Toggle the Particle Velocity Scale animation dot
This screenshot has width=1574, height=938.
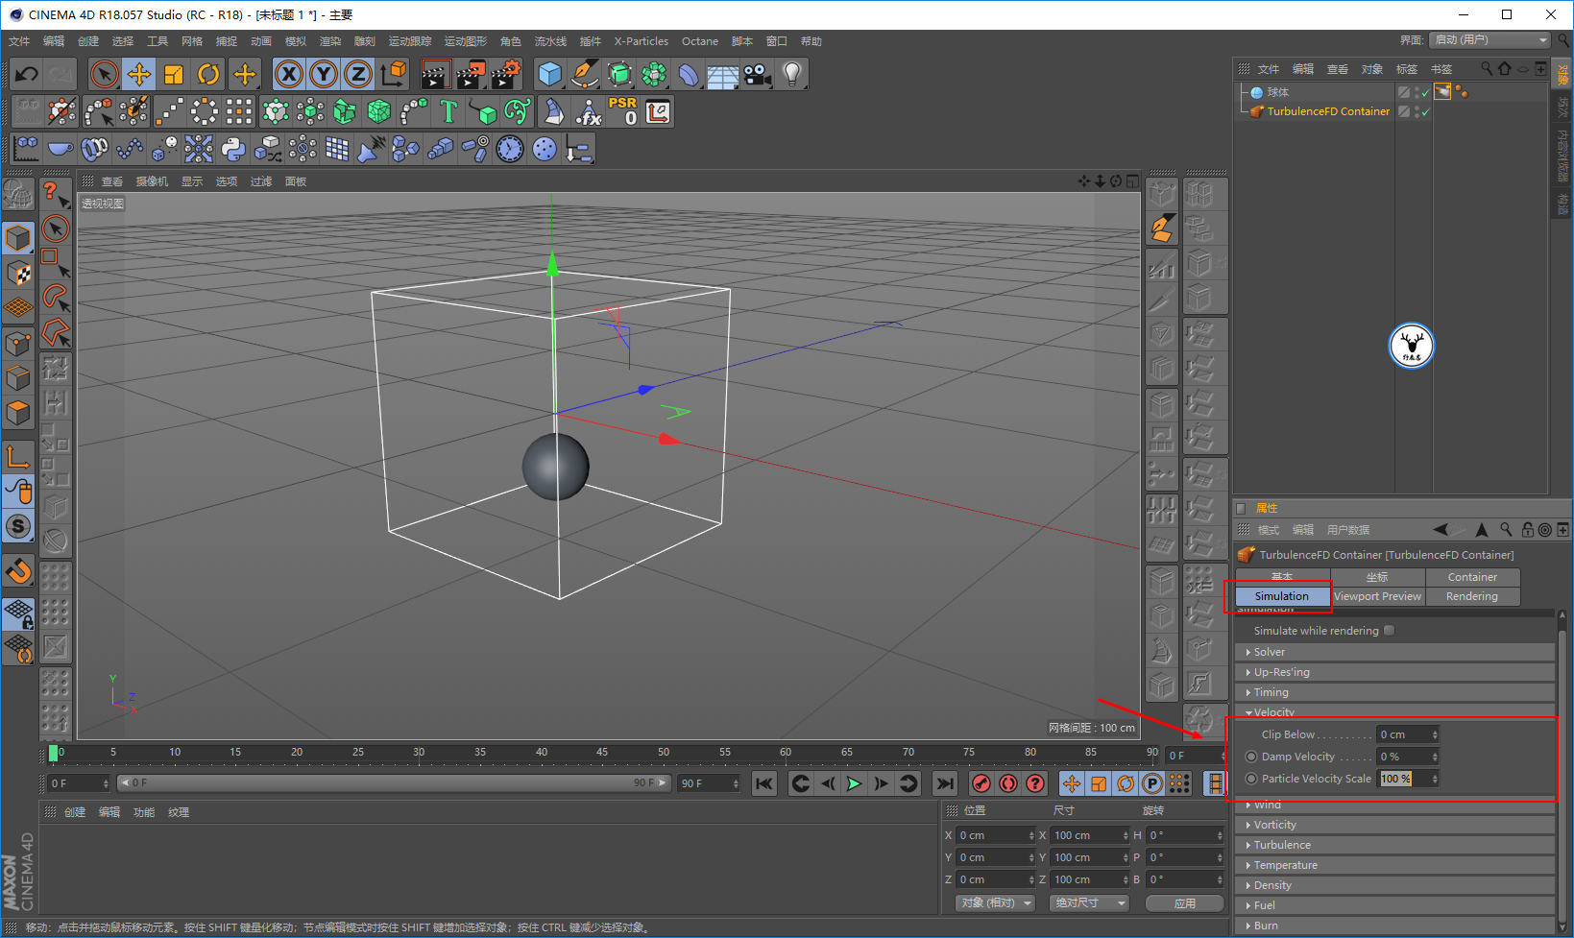click(x=1251, y=779)
